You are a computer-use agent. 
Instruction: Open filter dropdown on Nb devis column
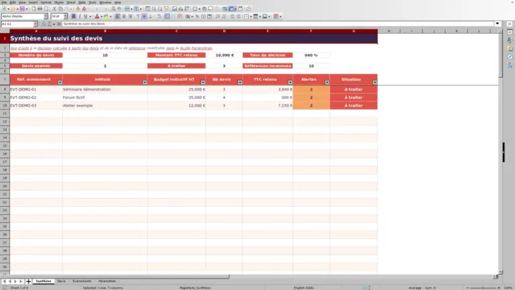pyautogui.click(x=240, y=83)
